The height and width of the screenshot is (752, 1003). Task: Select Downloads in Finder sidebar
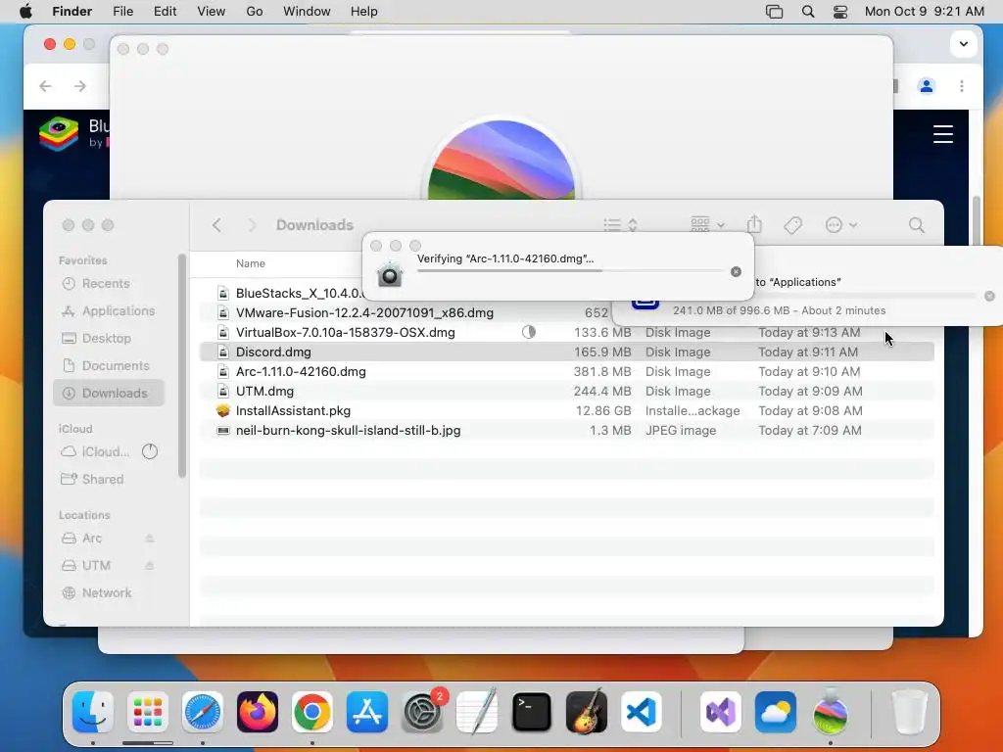tap(109, 394)
